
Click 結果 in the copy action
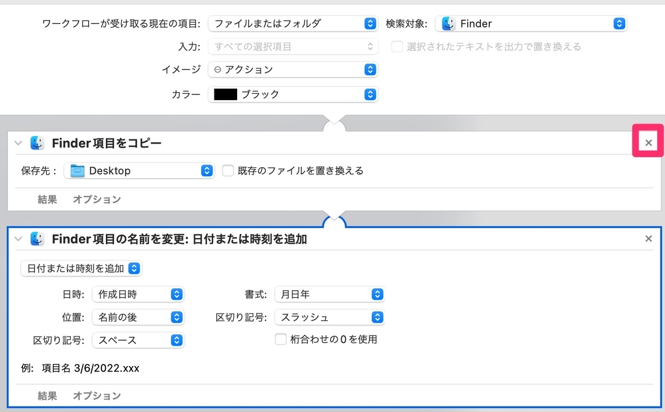coord(47,199)
